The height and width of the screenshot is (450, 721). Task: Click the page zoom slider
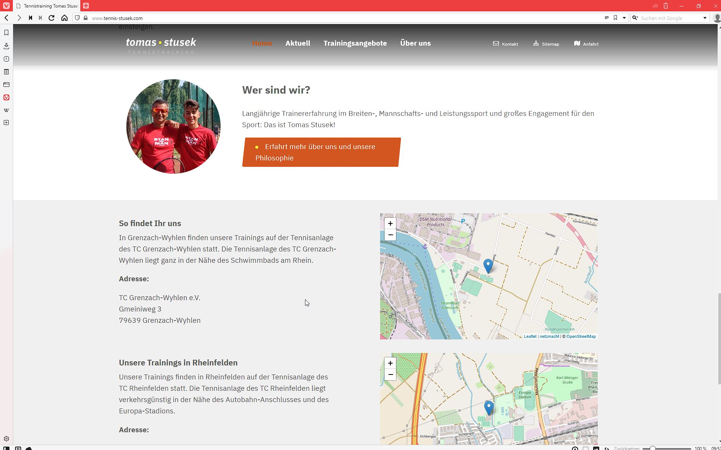click(666, 448)
